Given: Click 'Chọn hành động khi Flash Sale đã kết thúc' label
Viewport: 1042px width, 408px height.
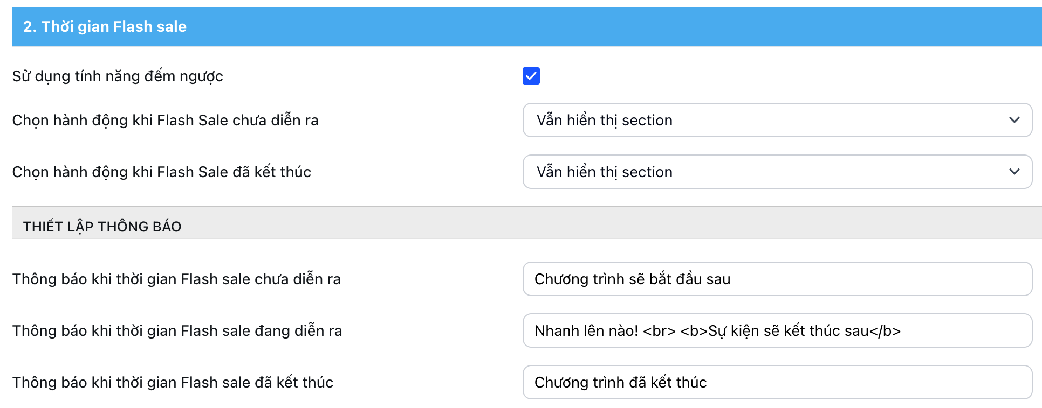Looking at the screenshot, I should point(161,172).
